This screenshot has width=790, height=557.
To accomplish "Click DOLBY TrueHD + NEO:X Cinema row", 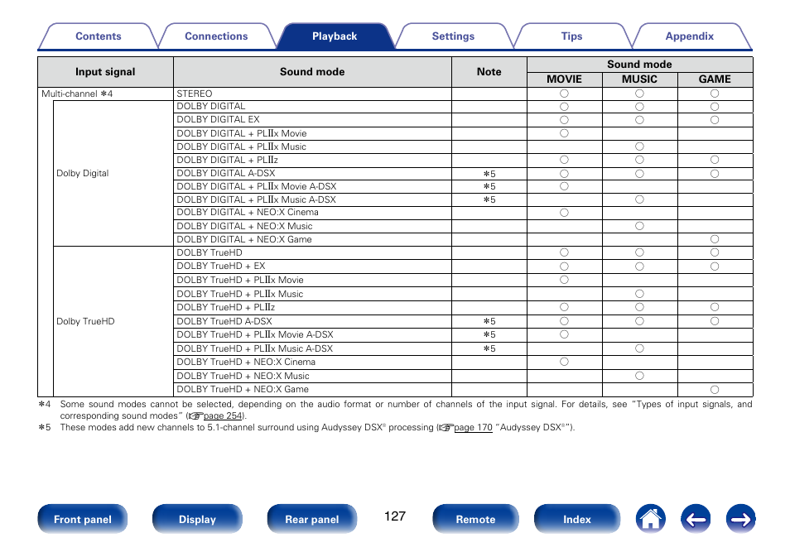I will click(312, 362).
